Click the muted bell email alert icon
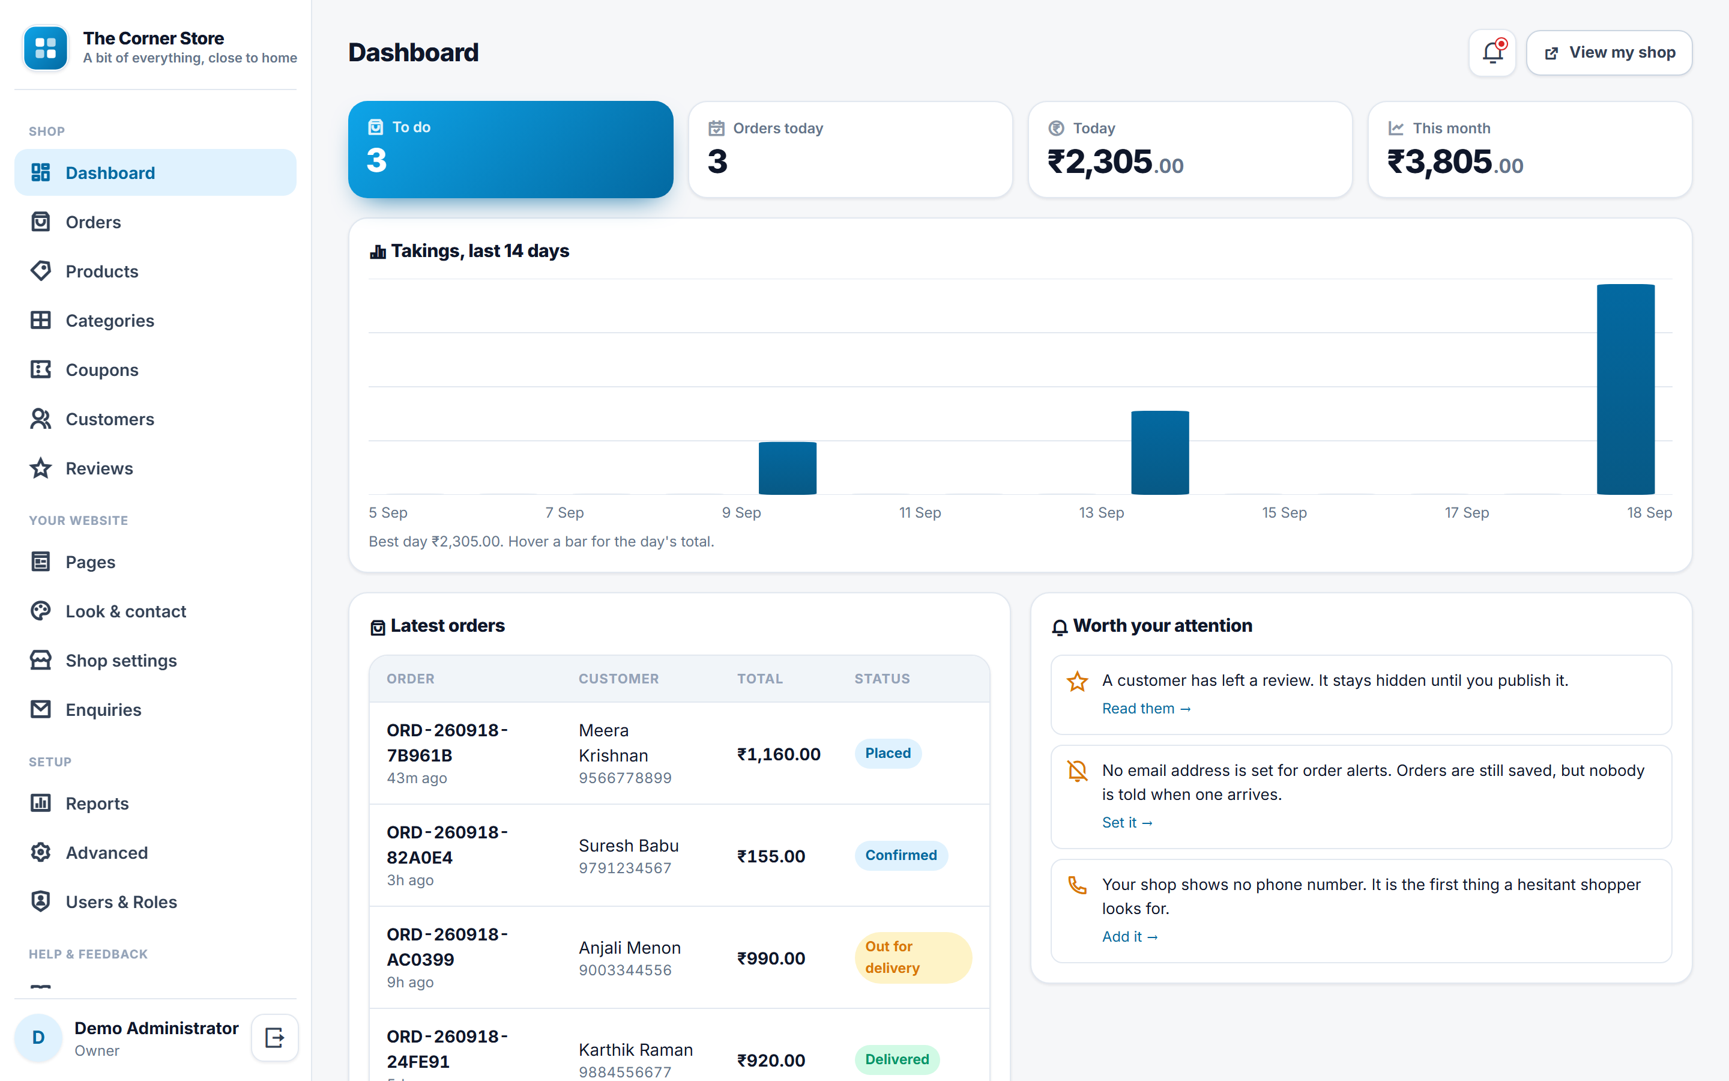1729x1081 pixels. (1078, 772)
